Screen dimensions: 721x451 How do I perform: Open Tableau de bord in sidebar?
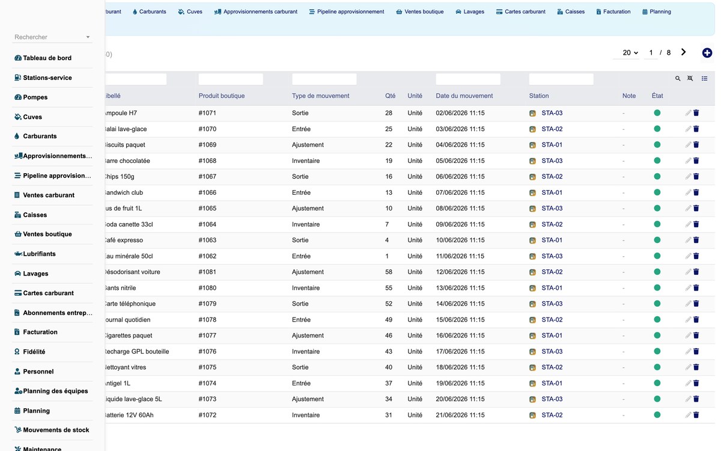pyautogui.click(x=47, y=58)
